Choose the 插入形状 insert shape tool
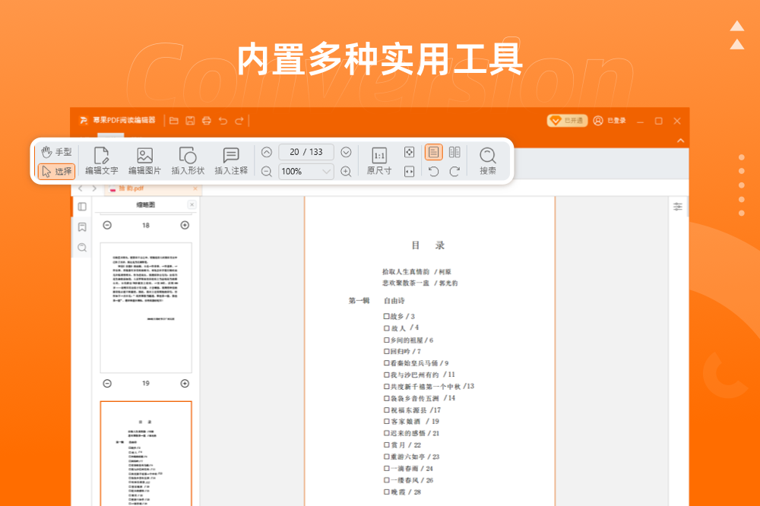The width and height of the screenshot is (760, 506). (188, 161)
